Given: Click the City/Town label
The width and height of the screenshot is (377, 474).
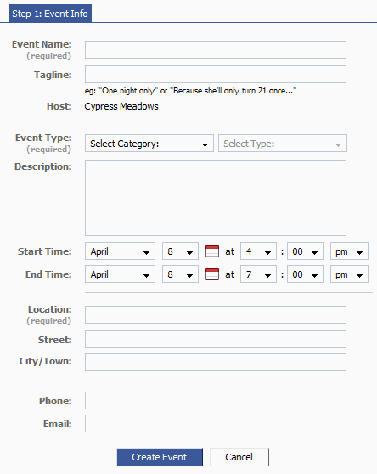Looking at the screenshot, I should (x=46, y=361).
